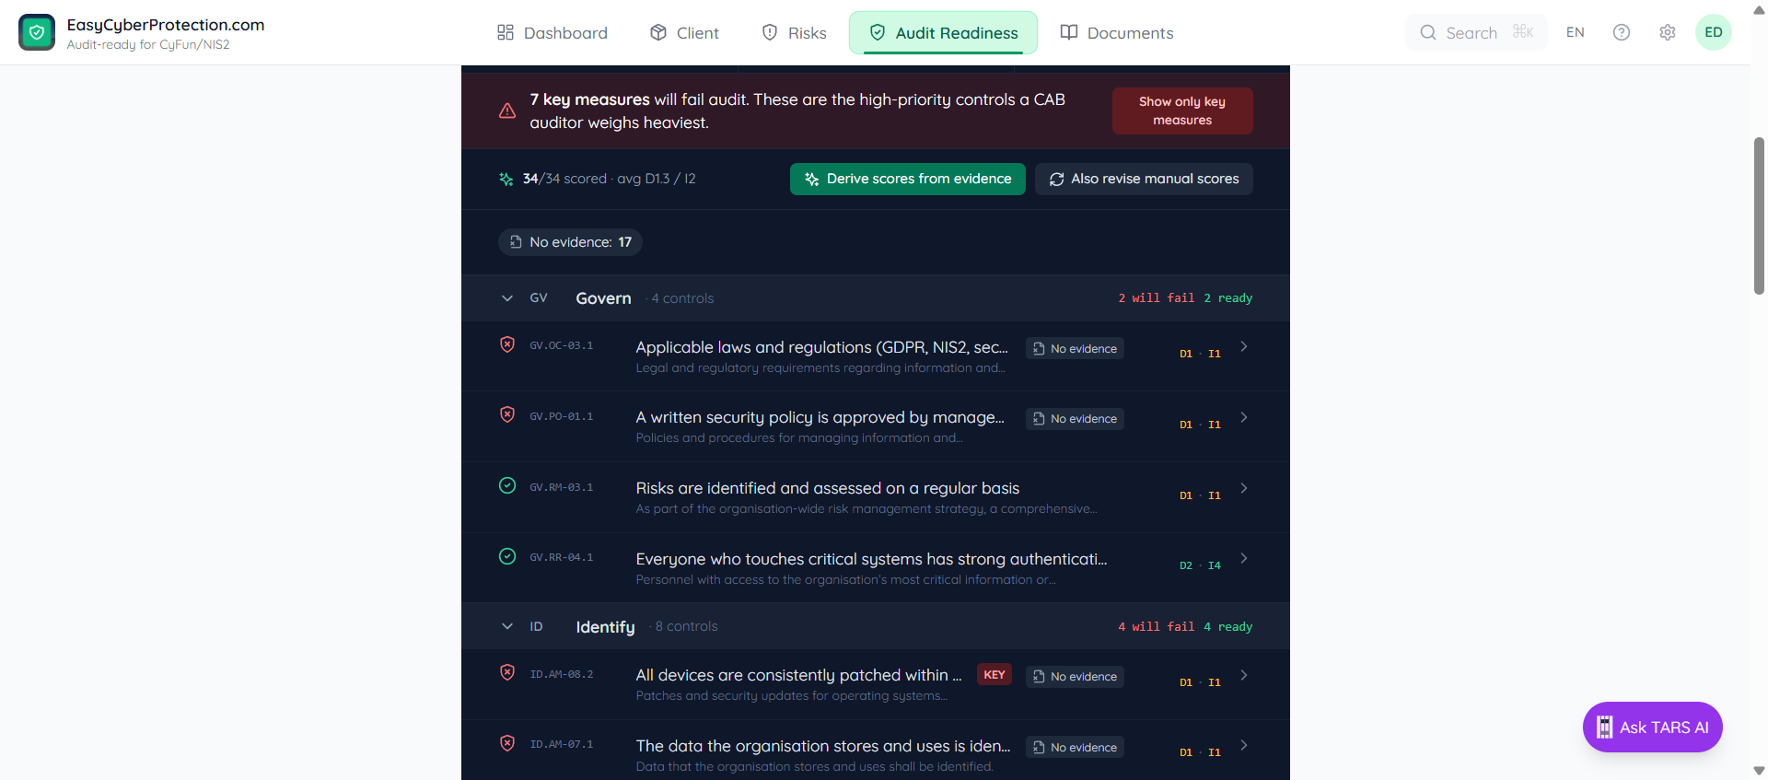Click the Govern '2 will fail' count
The width and height of the screenshot is (1768, 780).
(x=1156, y=298)
